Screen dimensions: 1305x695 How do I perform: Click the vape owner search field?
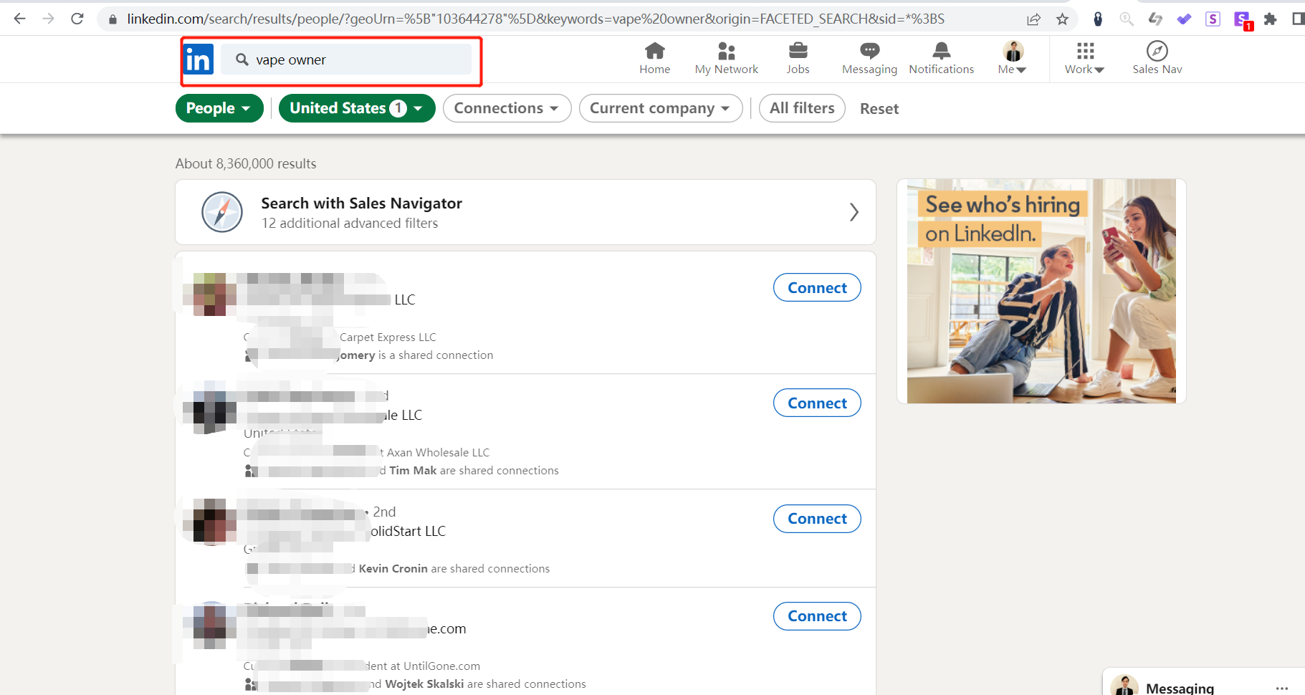click(x=346, y=59)
